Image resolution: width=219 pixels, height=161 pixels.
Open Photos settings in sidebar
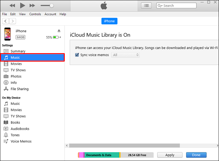coord(16,76)
